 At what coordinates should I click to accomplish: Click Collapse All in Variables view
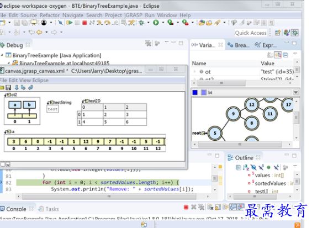coord(285,55)
